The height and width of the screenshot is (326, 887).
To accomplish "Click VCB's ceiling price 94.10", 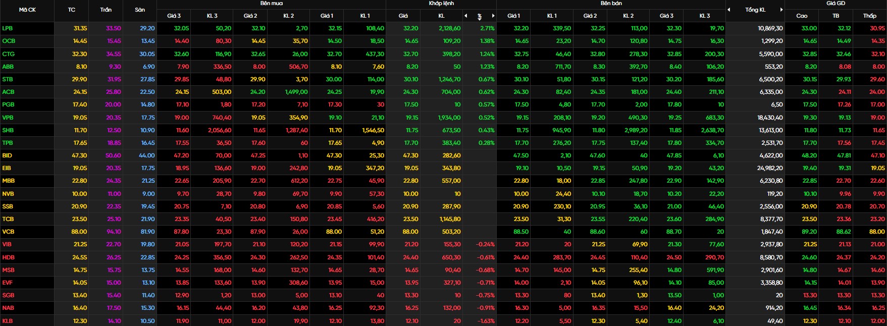I will 114,232.
